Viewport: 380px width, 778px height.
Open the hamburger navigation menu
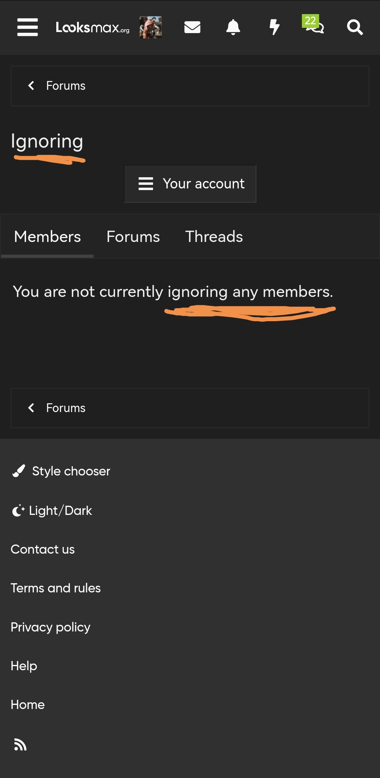pos(27,27)
